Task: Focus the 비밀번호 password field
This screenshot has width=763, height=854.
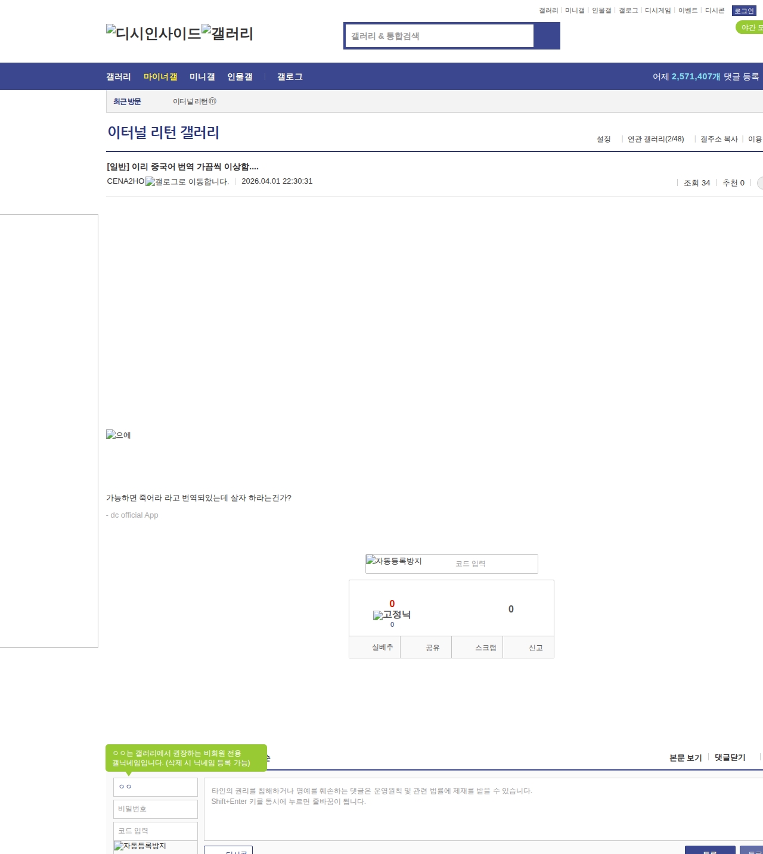Action: pos(156,809)
